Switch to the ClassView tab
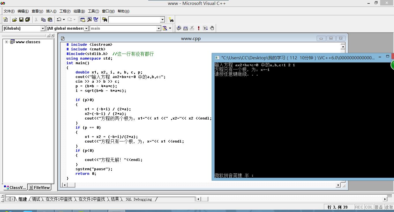The image size is (394, 212). (15, 188)
